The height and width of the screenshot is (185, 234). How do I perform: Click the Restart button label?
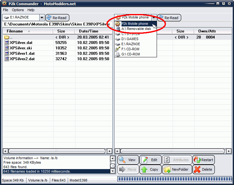pyautogui.click(x=207, y=160)
